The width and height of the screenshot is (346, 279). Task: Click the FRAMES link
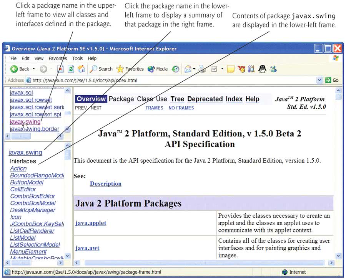point(154,108)
